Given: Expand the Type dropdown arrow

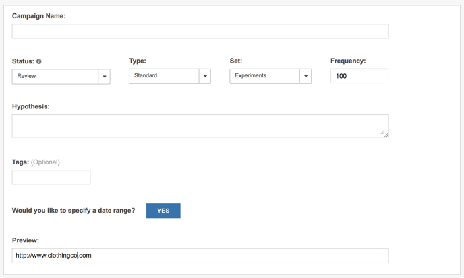Looking at the screenshot, I should click(x=205, y=76).
